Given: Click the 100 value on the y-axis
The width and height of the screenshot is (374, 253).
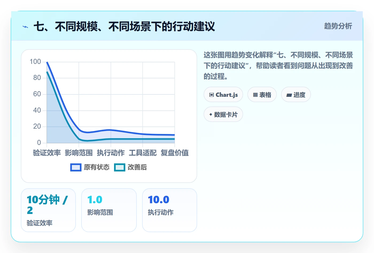Looking at the screenshot, I should 35,62.
